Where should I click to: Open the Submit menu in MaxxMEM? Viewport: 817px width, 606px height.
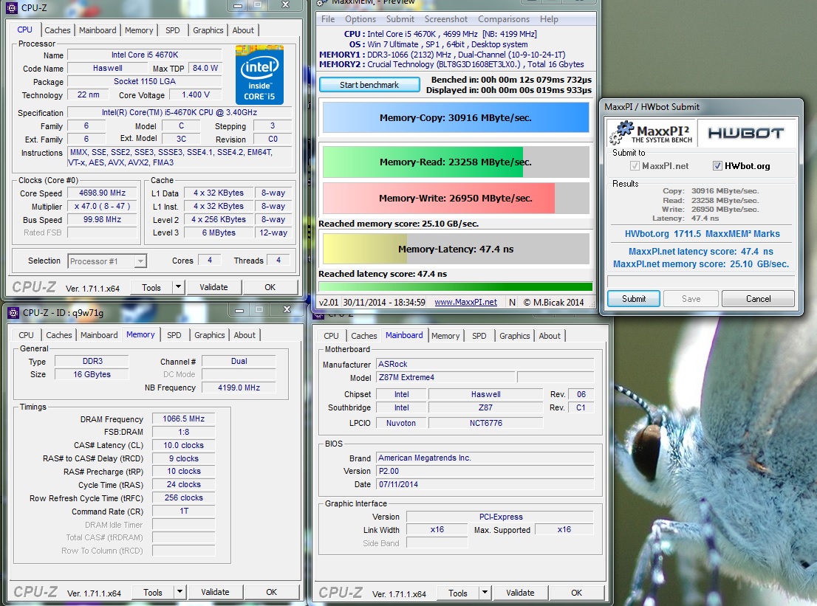(400, 19)
